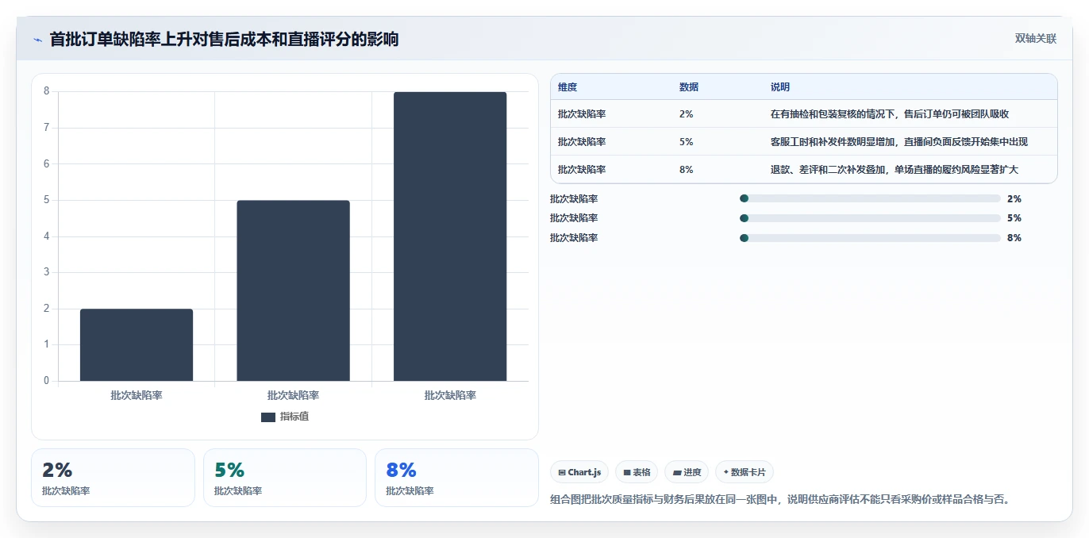The height and width of the screenshot is (538, 1089).
Task: Click the 2% value beside the progress bar
Action: (x=1014, y=199)
